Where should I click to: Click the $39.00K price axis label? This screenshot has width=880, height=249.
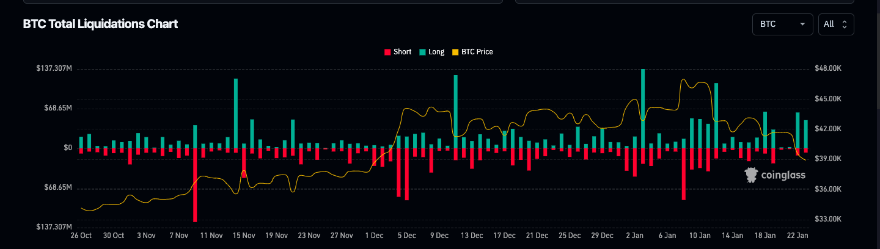(828, 159)
